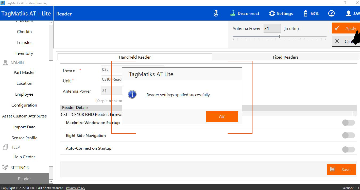Open the Privacy Policy link
Viewport: 360px width, 190px height.
pyautogui.click(x=75, y=188)
